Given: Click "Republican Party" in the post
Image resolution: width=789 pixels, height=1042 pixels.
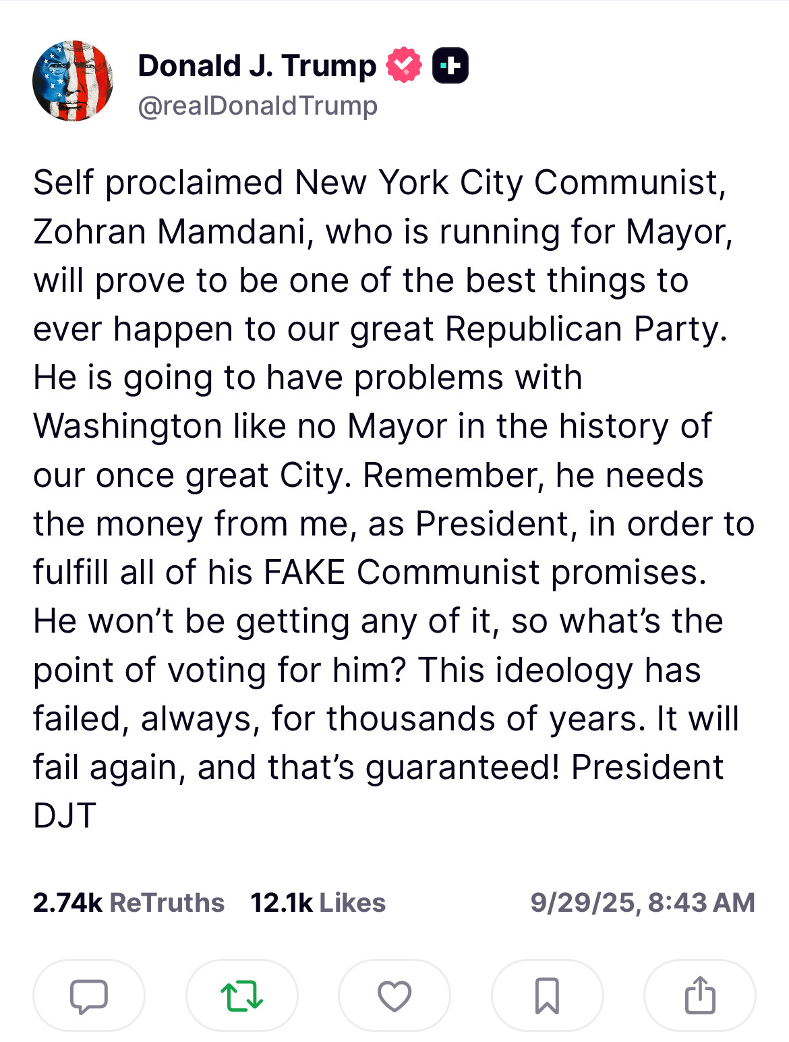Looking at the screenshot, I should 585,329.
